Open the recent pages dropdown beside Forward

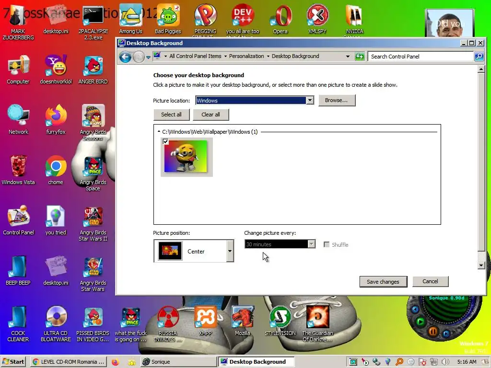tap(148, 57)
